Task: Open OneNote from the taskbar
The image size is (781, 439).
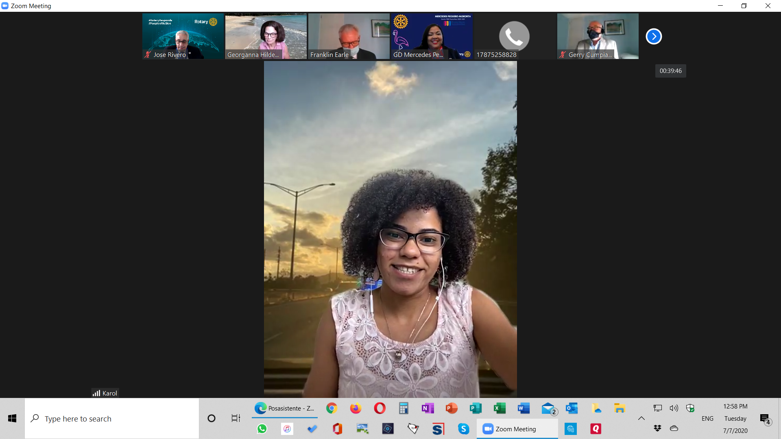Action: pos(428,408)
